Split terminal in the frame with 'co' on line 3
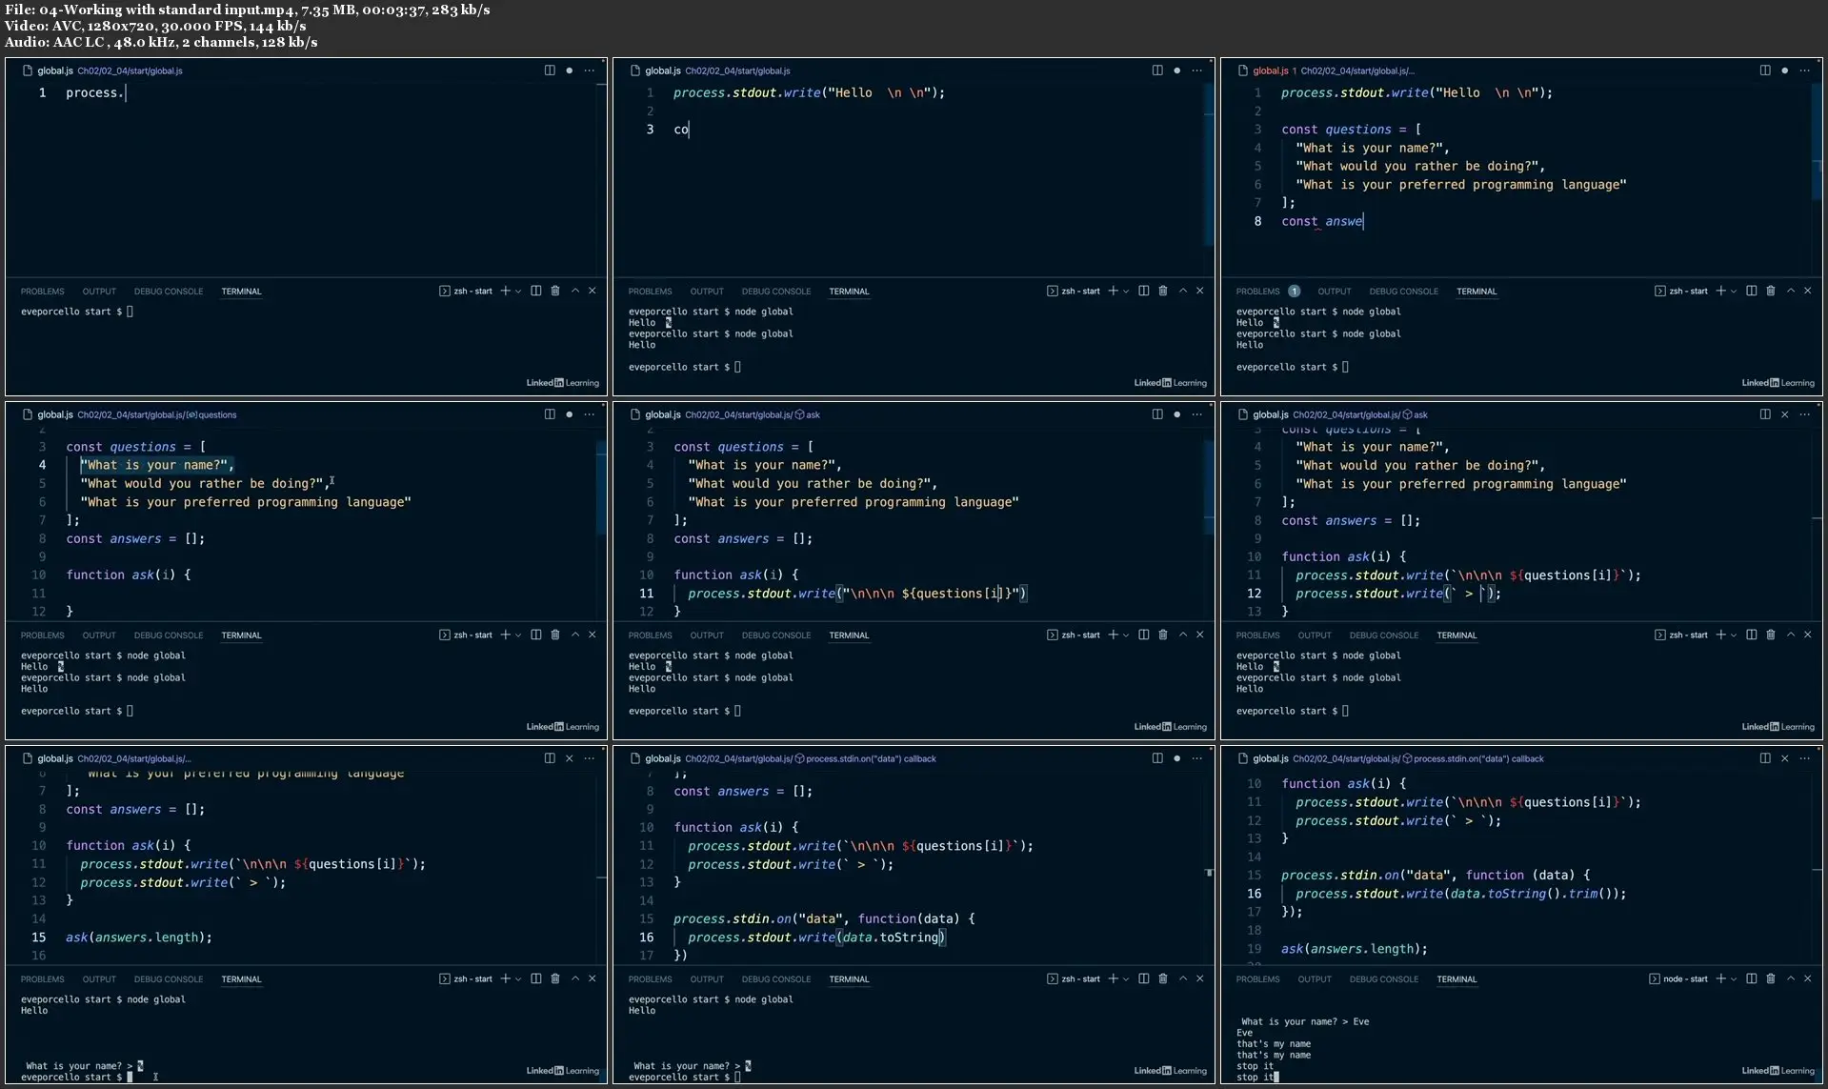Screen dimensions: 1828x1089 [1143, 291]
